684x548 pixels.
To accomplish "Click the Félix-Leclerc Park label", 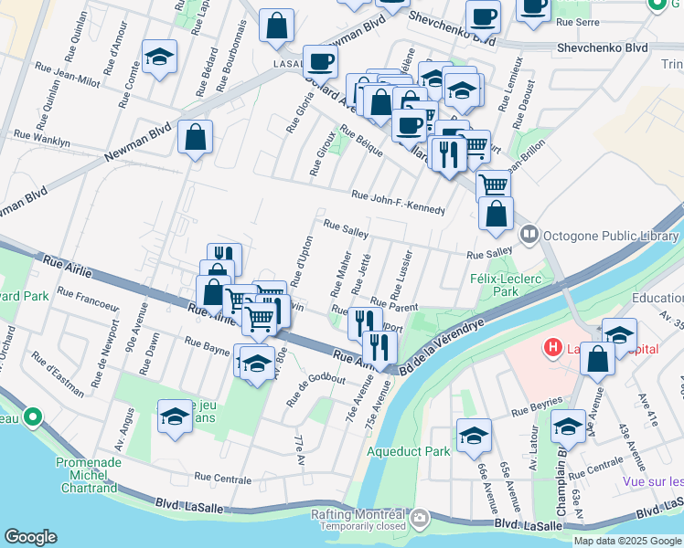I will tap(506, 285).
